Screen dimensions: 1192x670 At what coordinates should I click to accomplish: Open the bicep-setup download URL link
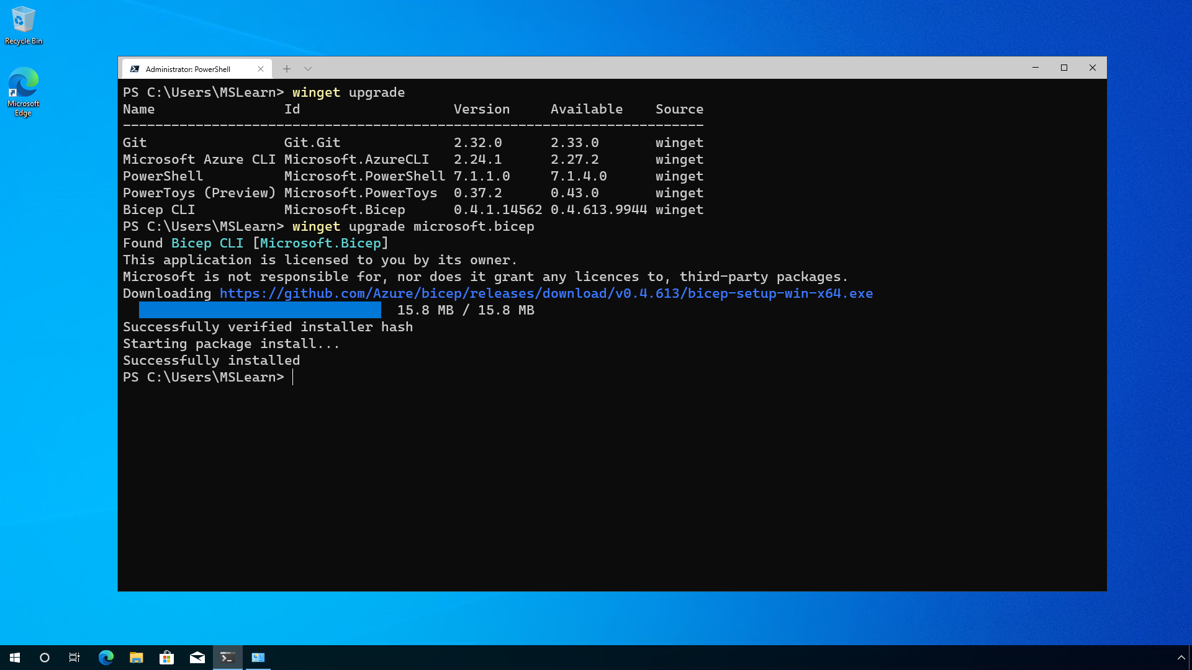pos(545,293)
